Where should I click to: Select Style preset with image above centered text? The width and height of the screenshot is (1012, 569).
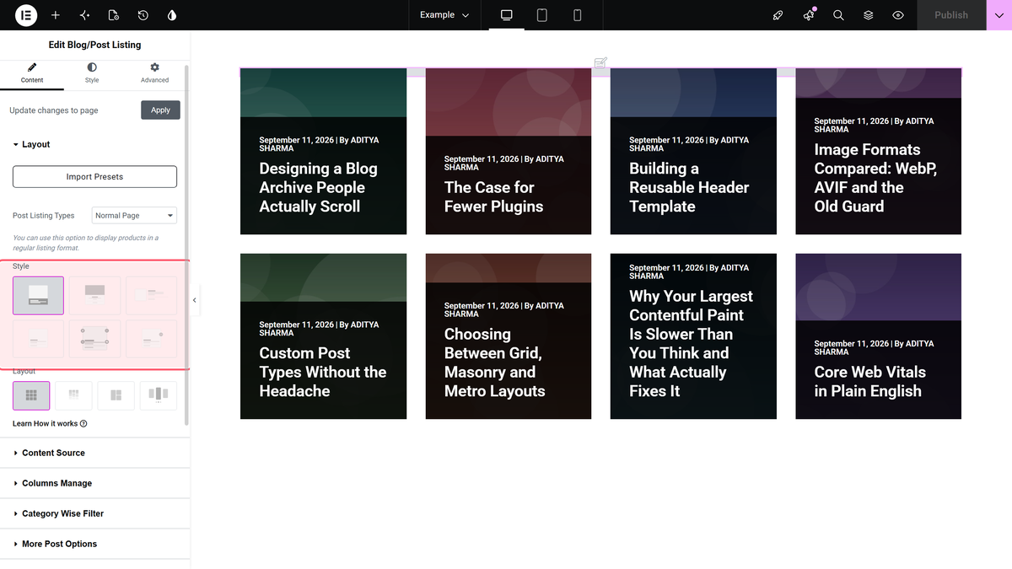tap(94, 296)
